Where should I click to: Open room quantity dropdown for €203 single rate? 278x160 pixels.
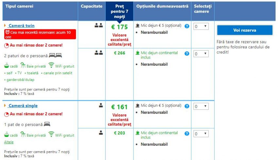coord(201,134)
